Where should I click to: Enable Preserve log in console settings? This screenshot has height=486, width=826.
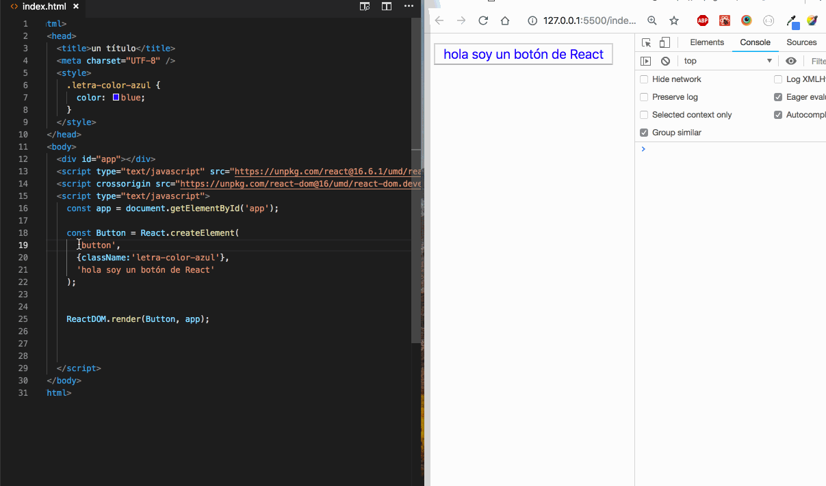pyautogui.click(x=643, y=96)
